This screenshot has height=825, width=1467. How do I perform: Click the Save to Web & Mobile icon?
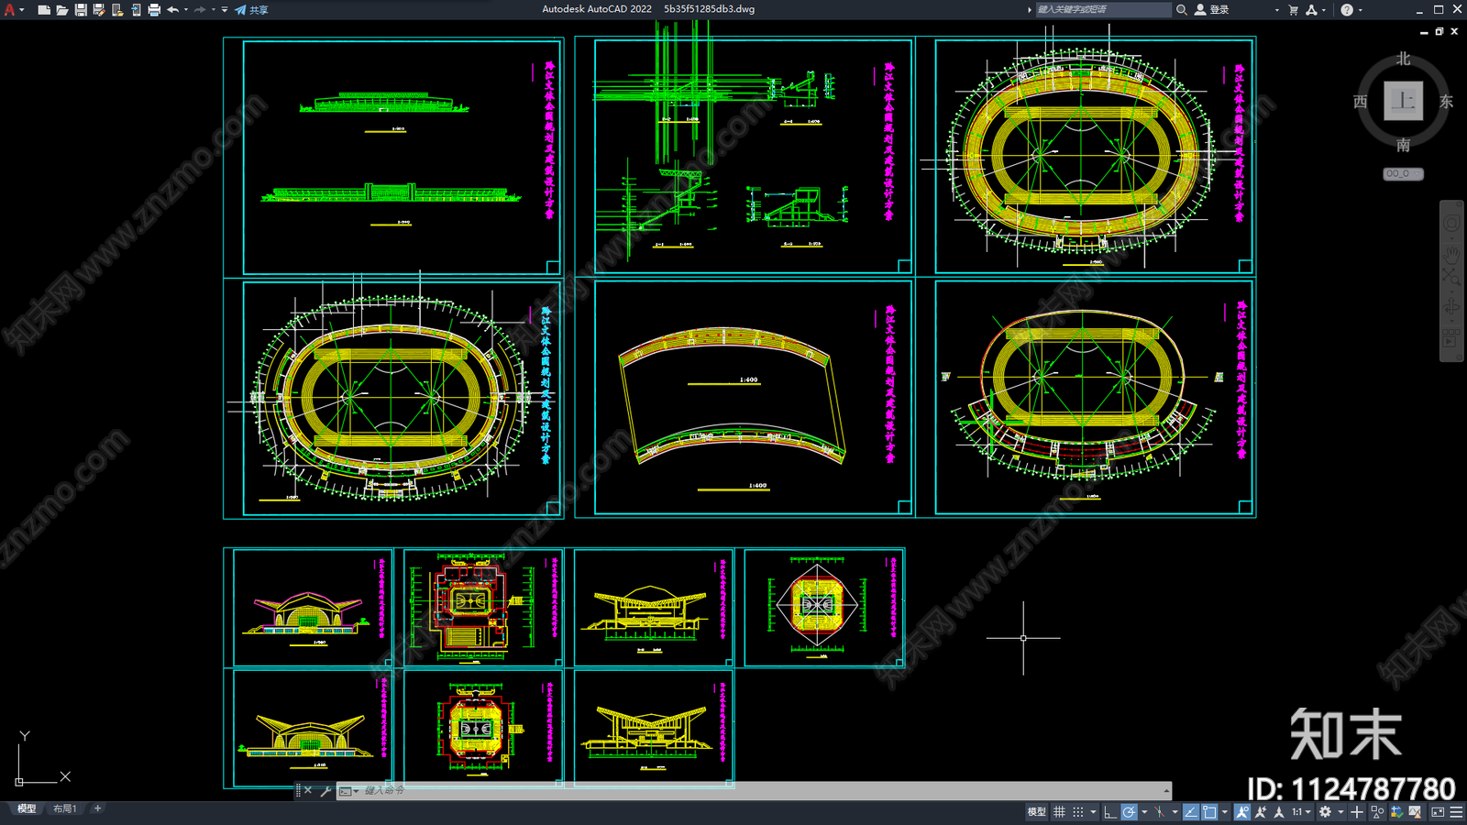click(136, 10)
